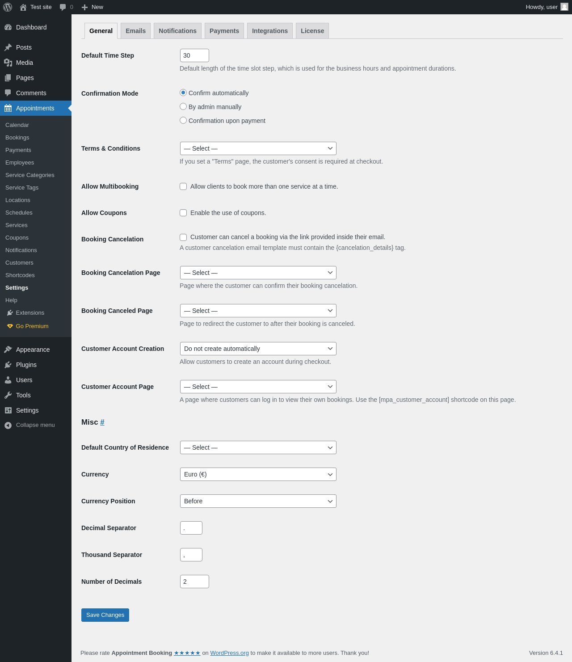
Task: Click the Appearance paintbrush icon
Action: pos(8,350)
